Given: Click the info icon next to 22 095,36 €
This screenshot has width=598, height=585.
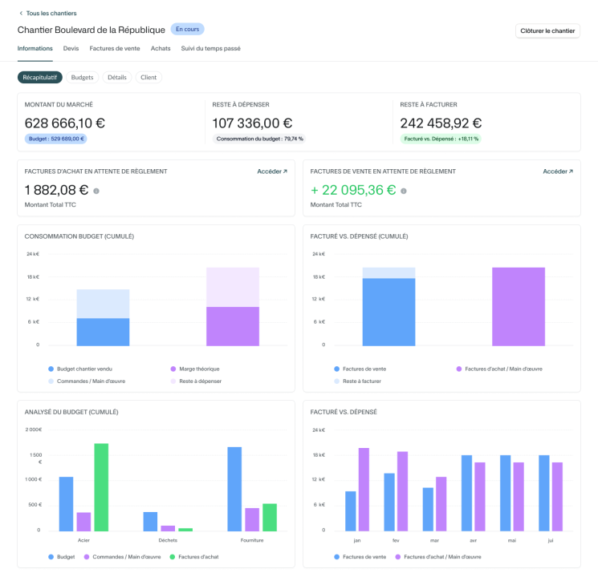Looking at the screenshot, I should 404,191.
